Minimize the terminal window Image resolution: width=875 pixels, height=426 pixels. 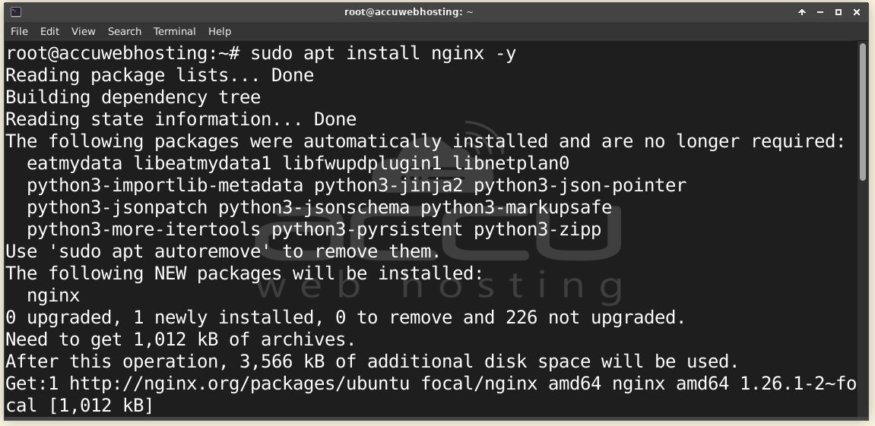(820, 12)
